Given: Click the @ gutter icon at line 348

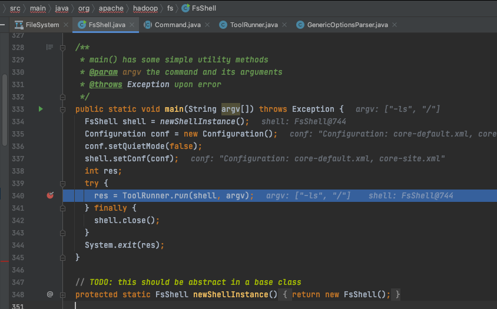Looking at the screenshot, I should click(x=50, y=294).
